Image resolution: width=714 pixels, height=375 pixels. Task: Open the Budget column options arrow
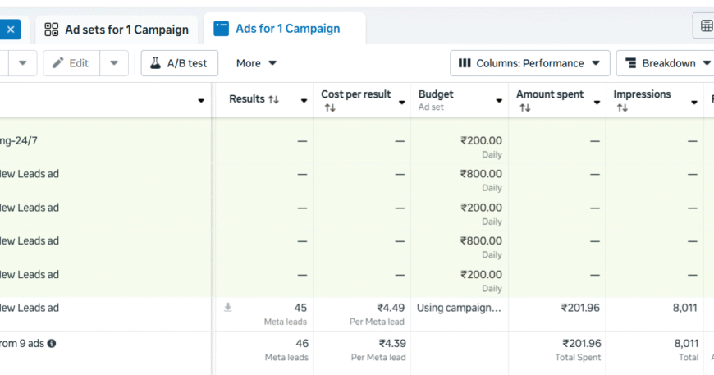pos(499,101)
